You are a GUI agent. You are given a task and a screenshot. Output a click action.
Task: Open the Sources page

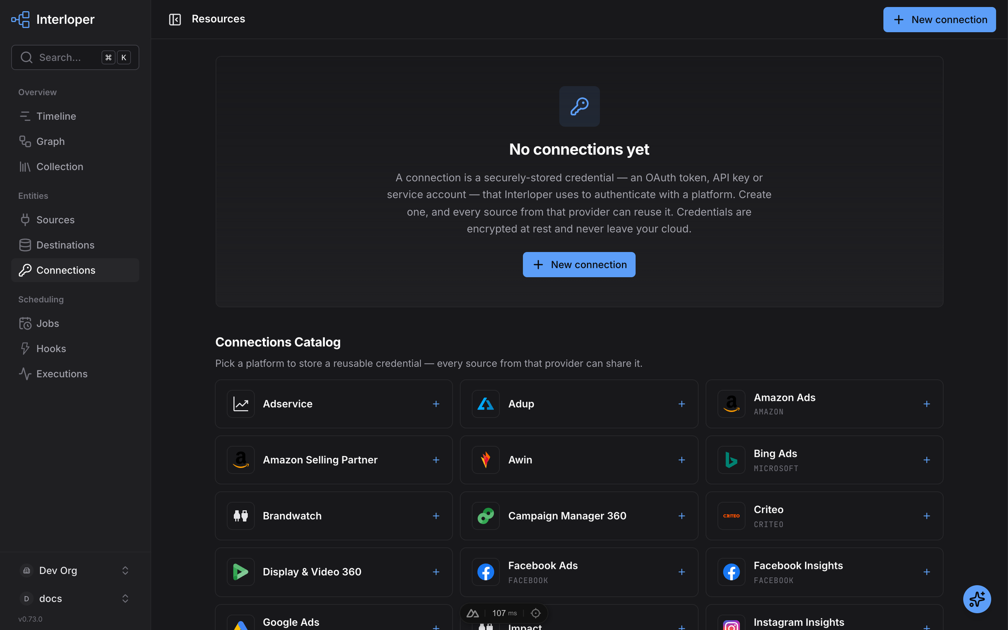click(75, 220)
